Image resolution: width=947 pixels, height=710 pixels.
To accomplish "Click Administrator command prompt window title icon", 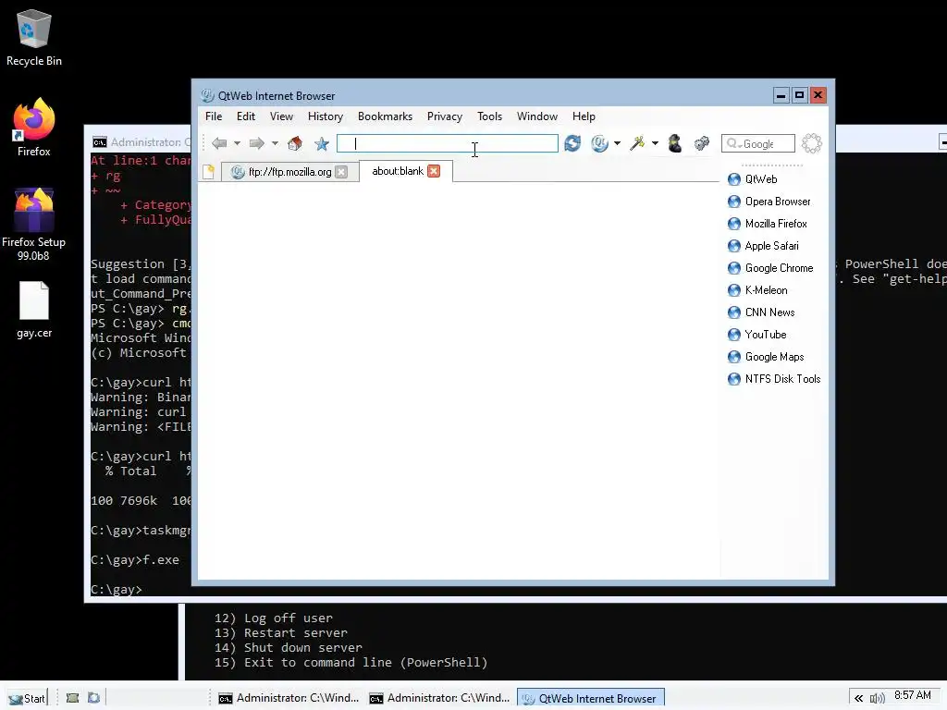I will tap(100, 142).
